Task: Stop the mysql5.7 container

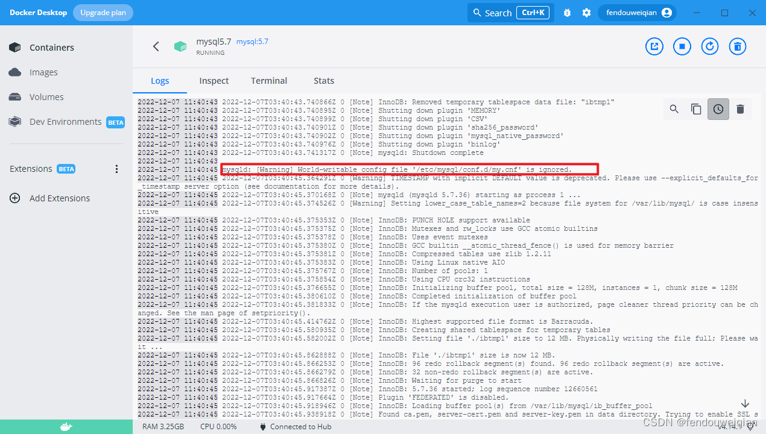Action: pos(682,46)
